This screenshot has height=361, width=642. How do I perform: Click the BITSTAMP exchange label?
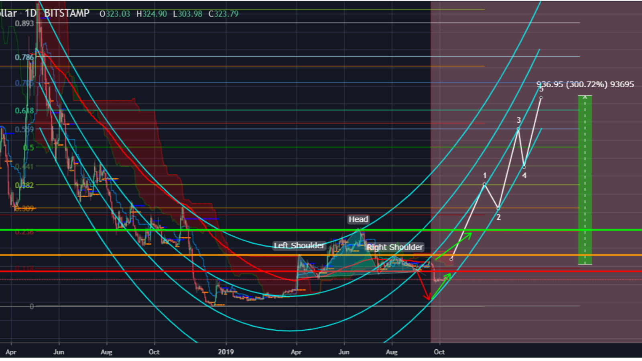tap(67, 13)
